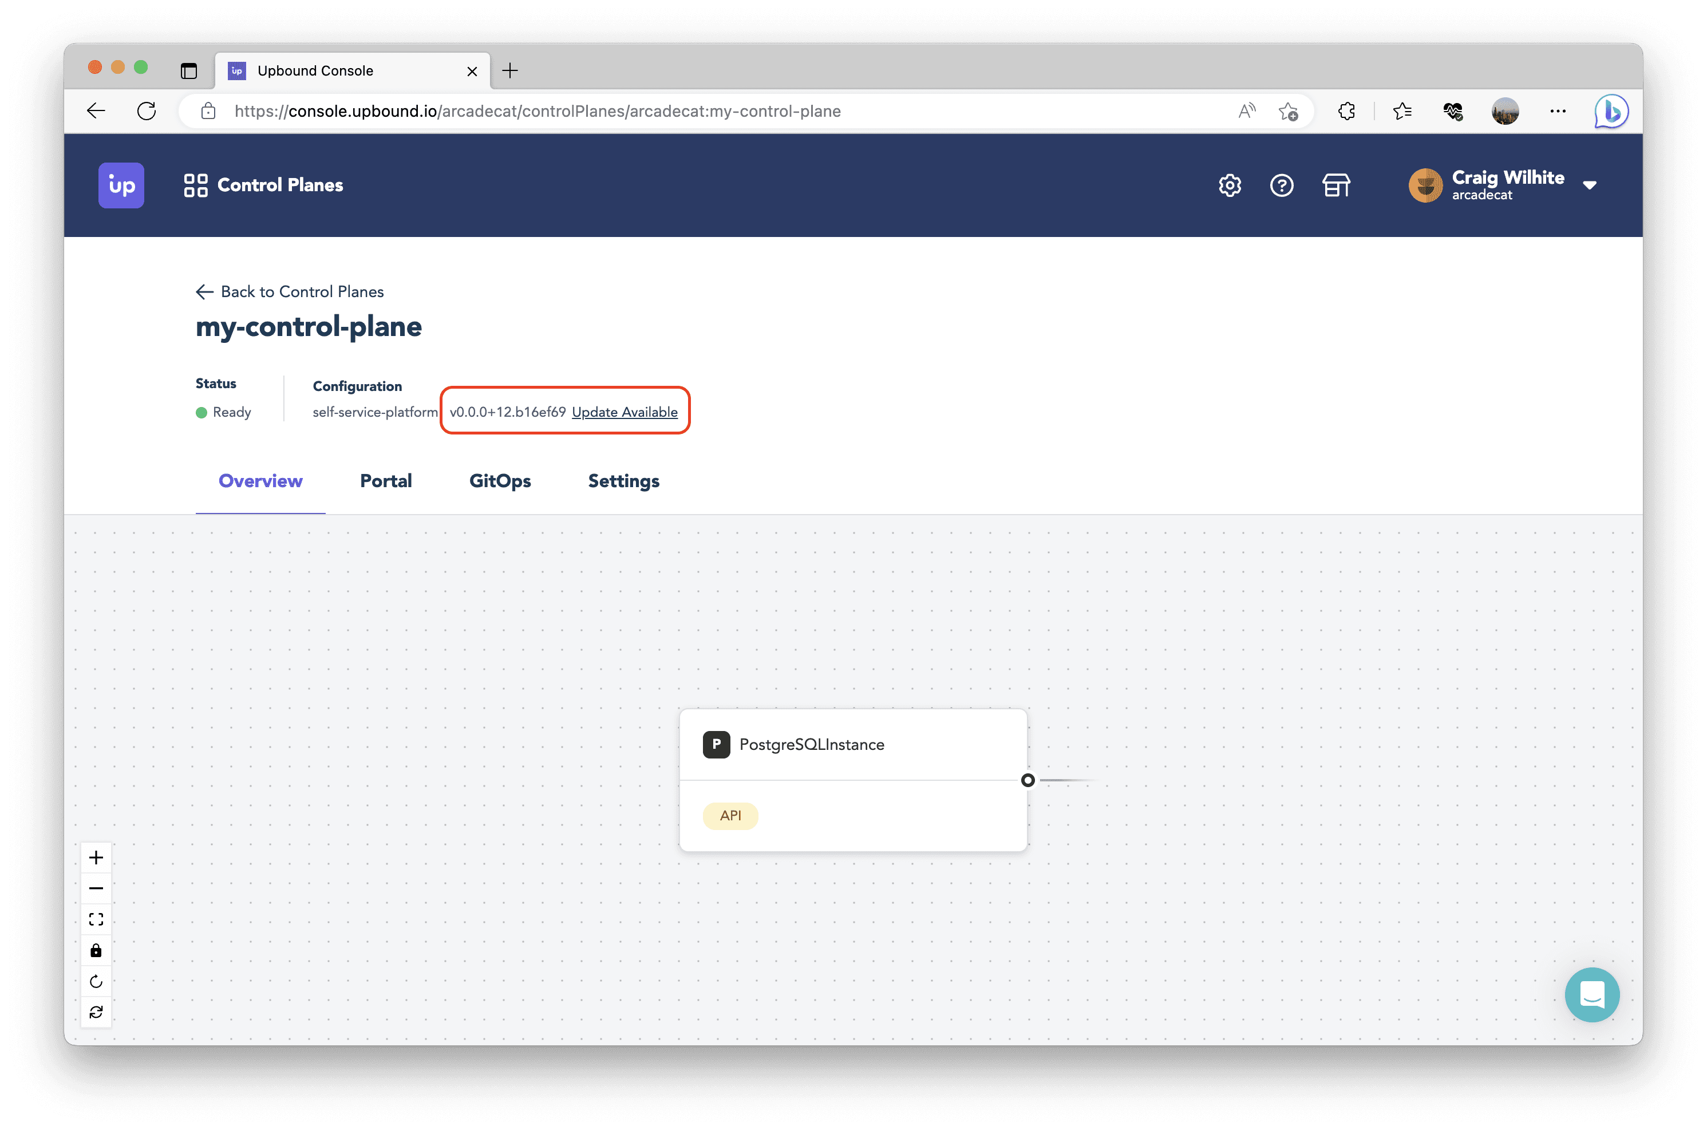Image resolution: width=1707 pixels, height=1130 pixels.
Task: Zoom out the canvas with minus
Action: pyautogui.click(x=96, y=888)
